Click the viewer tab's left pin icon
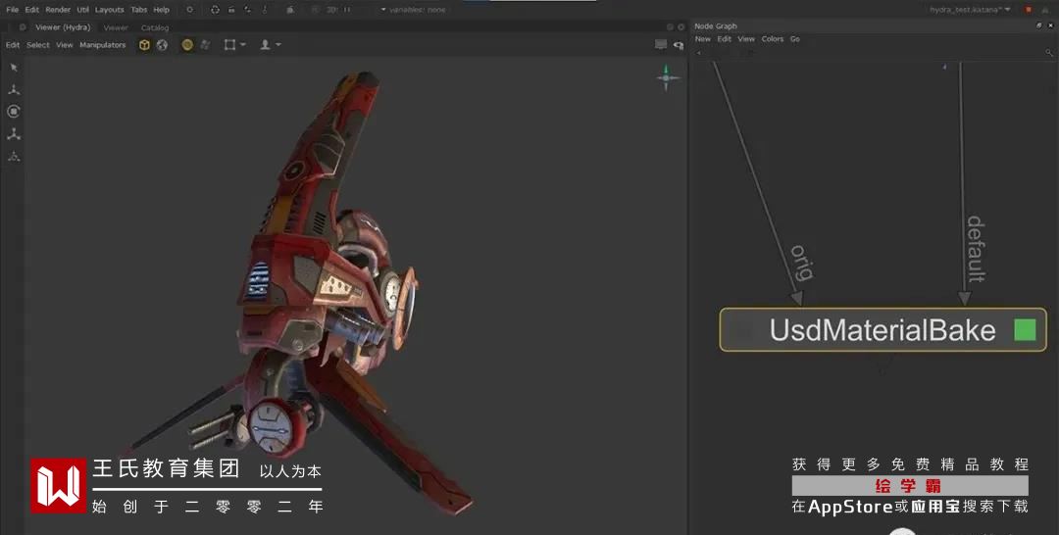This screenshot has height=535, width=1059. click(x=23, y=27)
